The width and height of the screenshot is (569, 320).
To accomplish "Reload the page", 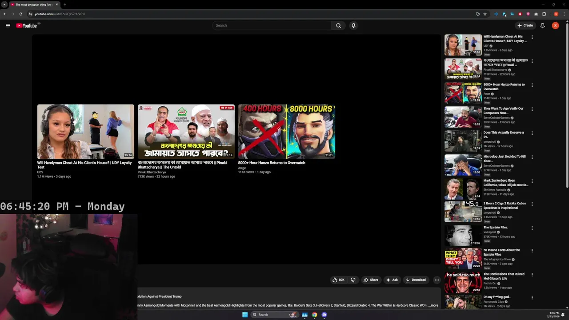I will pos(20,14).
